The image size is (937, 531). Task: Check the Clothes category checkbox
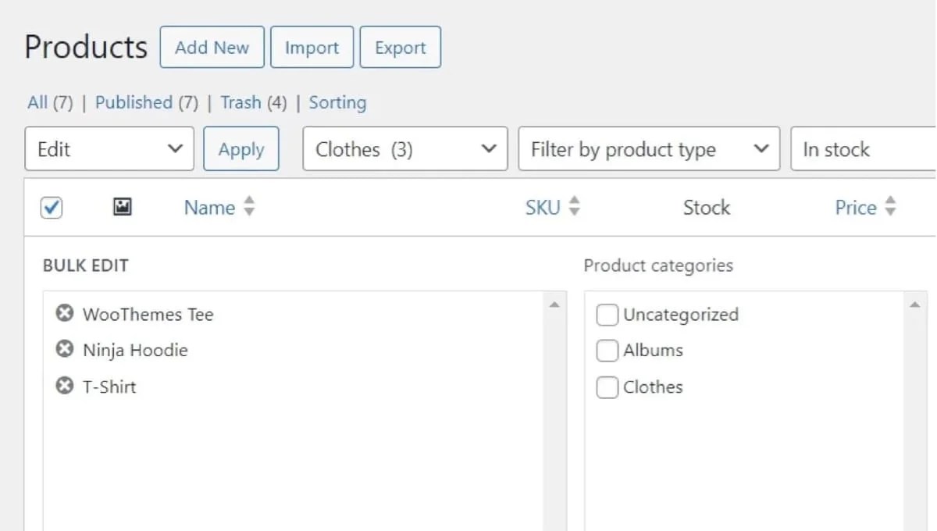607,387
